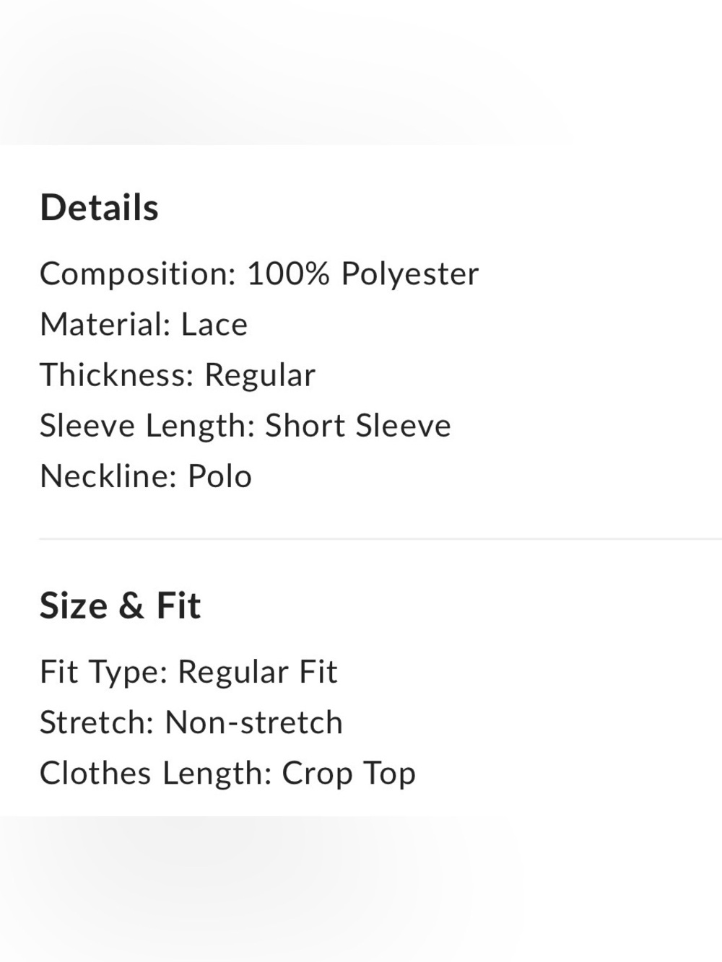Click the word Lace
This screenshot has width=722, height=962.
[x=214, y=325]
